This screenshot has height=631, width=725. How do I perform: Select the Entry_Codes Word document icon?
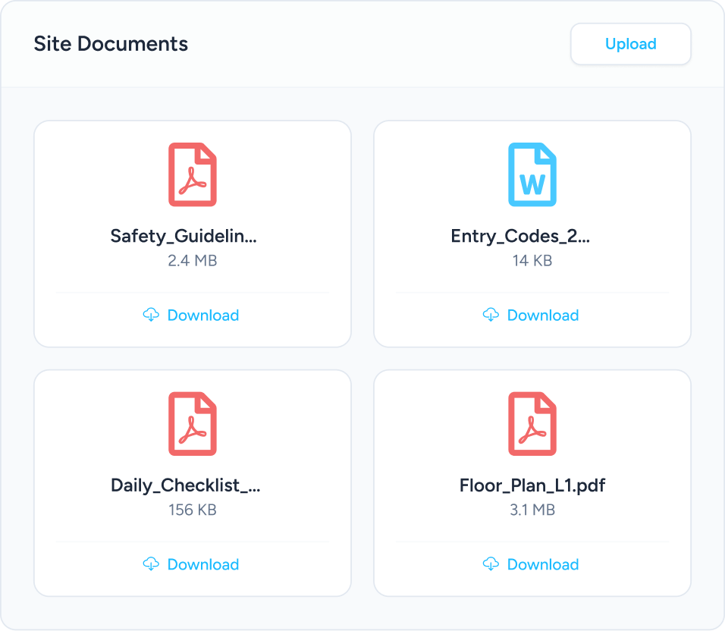coord(532,174)
